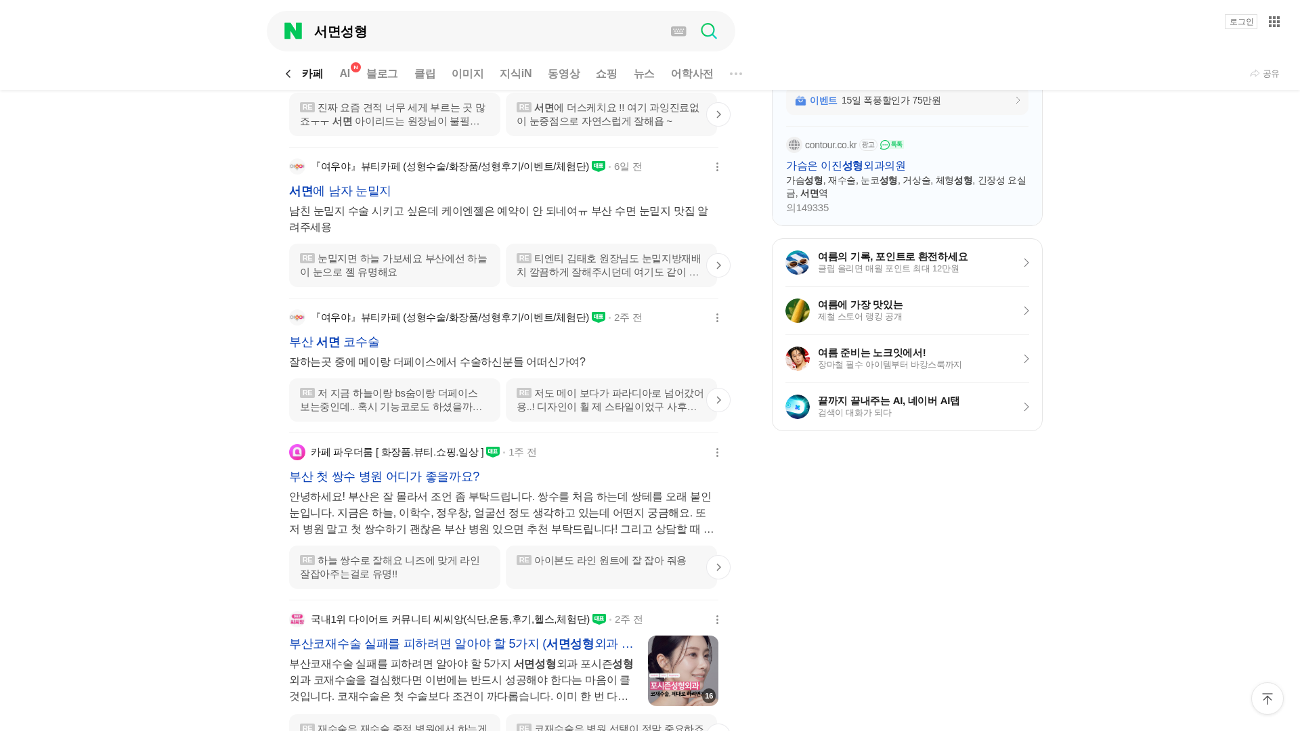The width and height of the screenshot is (1300, 731).
Task: Open the on-screen keyboard icon
Action: pyautogui.click(x=678, y=31)
